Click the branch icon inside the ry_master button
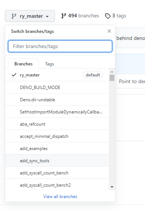Image resolution: width=145 pixels, height=211 pixels. coord(14,16)
